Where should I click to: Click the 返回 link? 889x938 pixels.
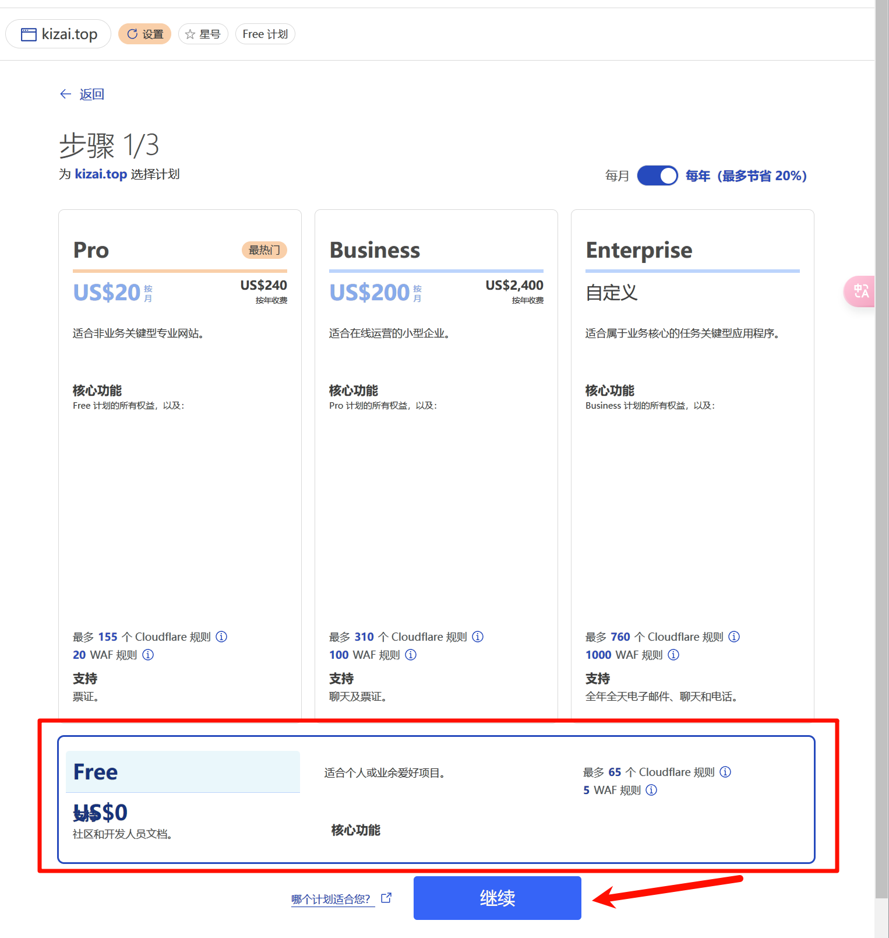pyautogui.click(x=91, y=94)
